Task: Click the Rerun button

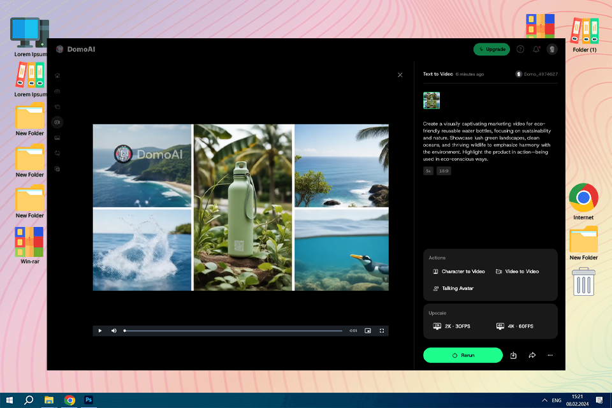Action: (463, 355)
